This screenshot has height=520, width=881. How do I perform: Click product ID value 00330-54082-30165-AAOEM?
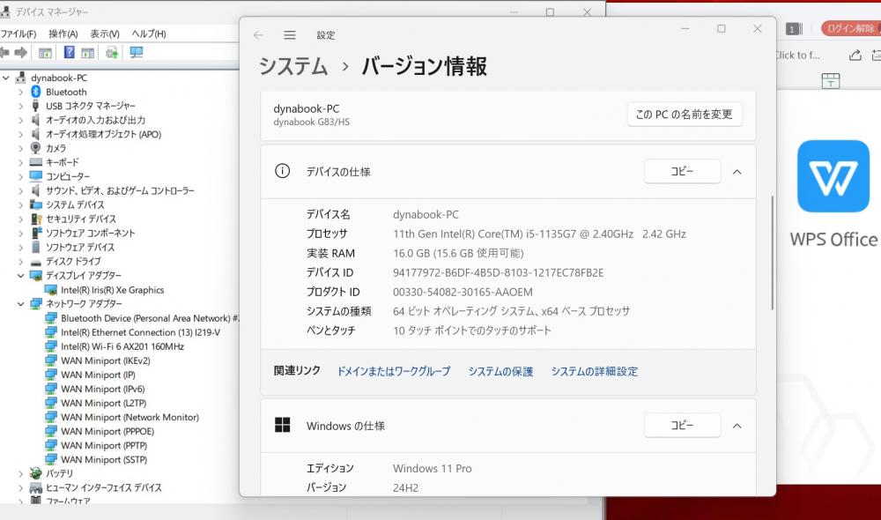pyautogui.click(x=463, y=292)
